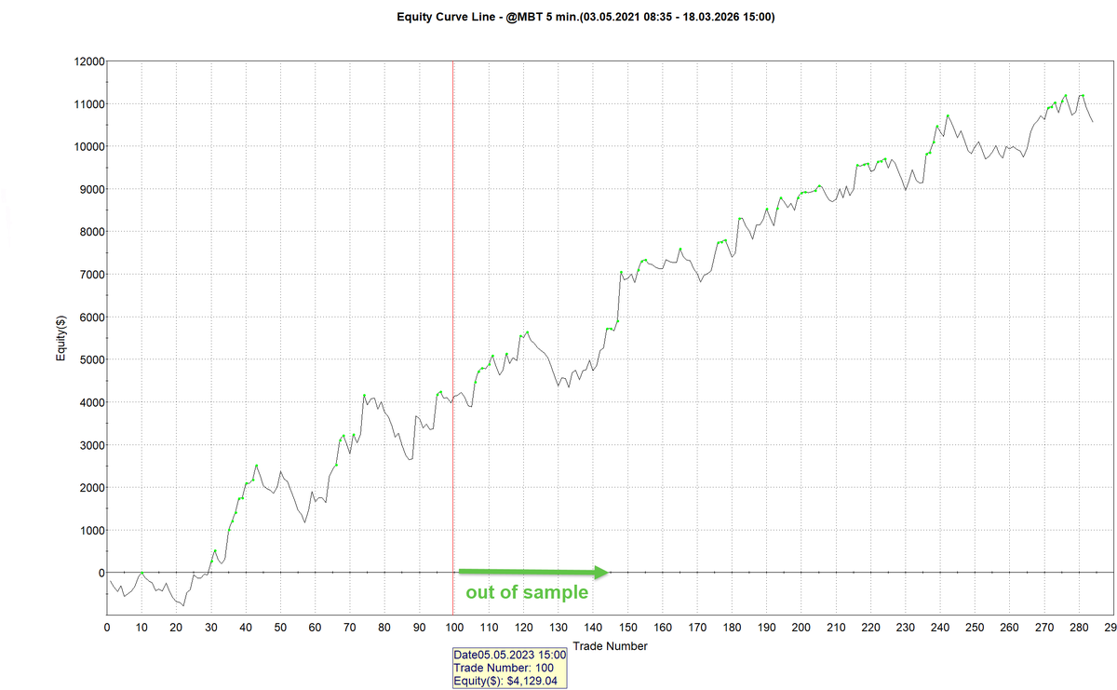Viewport: 1117px width, 690px height.
Task: Click the 250 tick label on the trade number axis
Action: [x=975, y=627]
